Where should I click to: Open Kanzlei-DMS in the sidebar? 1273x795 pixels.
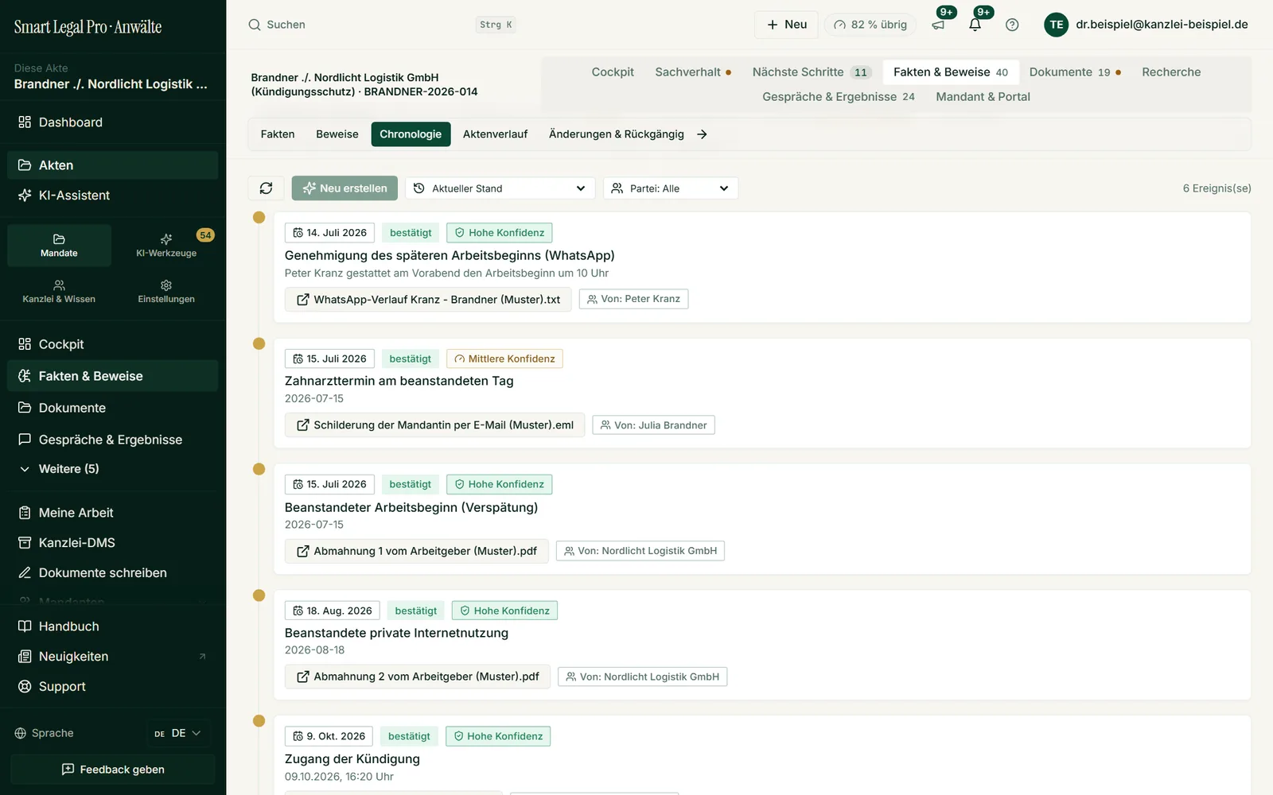[113, 543]
